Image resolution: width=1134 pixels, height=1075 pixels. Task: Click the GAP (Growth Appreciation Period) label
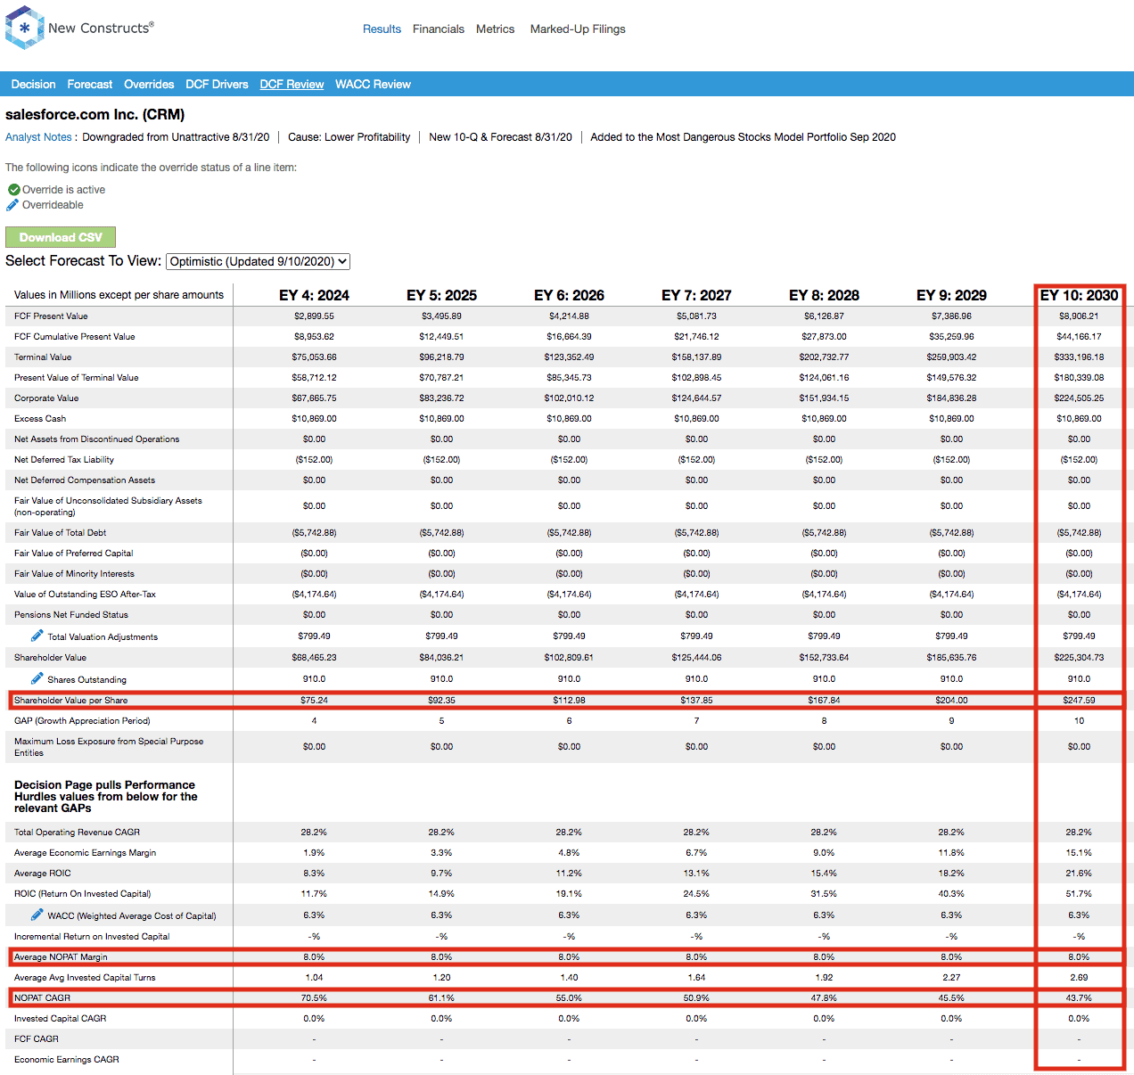tap(82, 721)
